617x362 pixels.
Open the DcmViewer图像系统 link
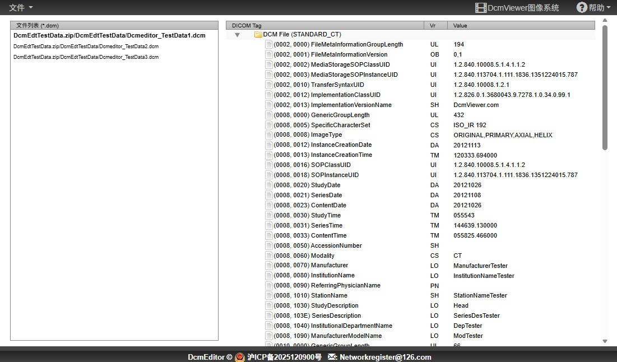coord(523,8)
